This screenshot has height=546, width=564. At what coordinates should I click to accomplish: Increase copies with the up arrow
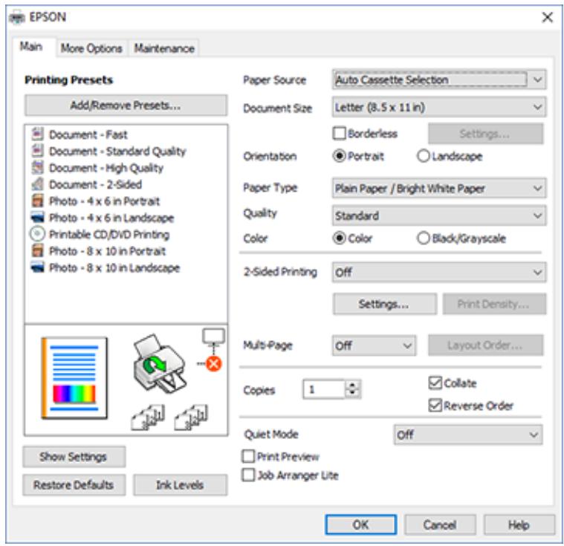[x=353, y=385]
